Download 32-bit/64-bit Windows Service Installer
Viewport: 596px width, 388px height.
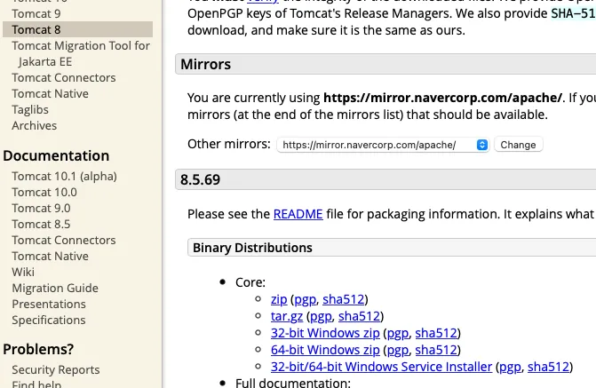pos(381,367)
